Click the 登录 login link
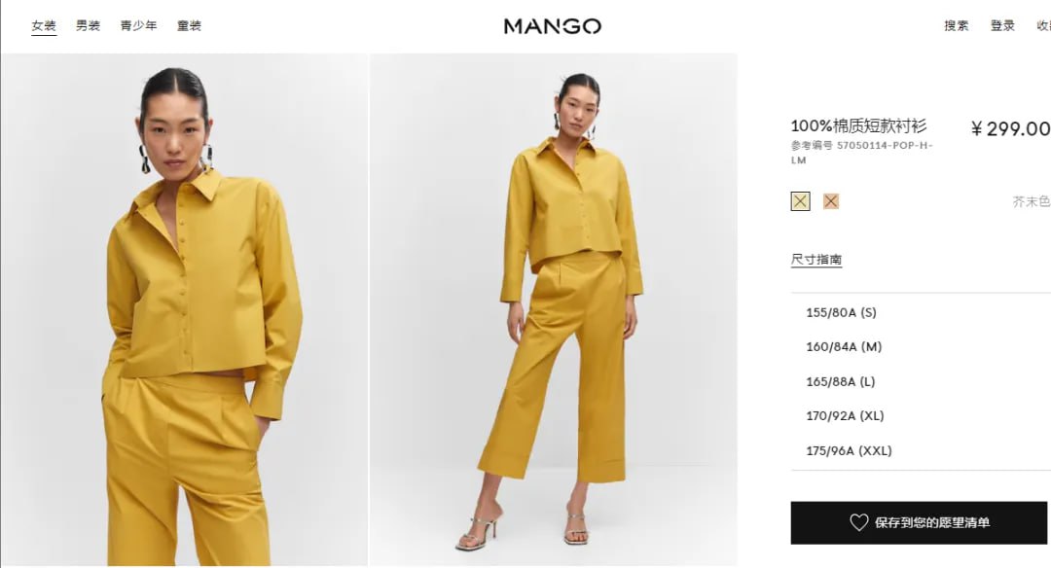1051x568 pixels. [1002, 25]
